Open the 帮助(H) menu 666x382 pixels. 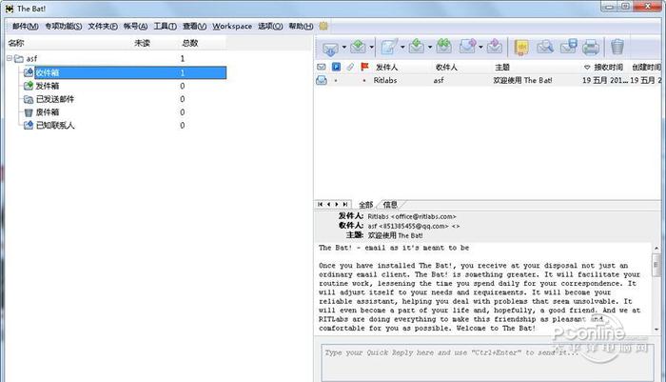(301, 27)
